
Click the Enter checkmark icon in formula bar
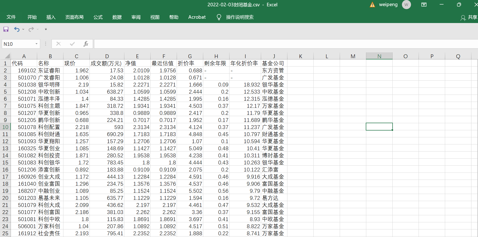click(x=72, y=44)
